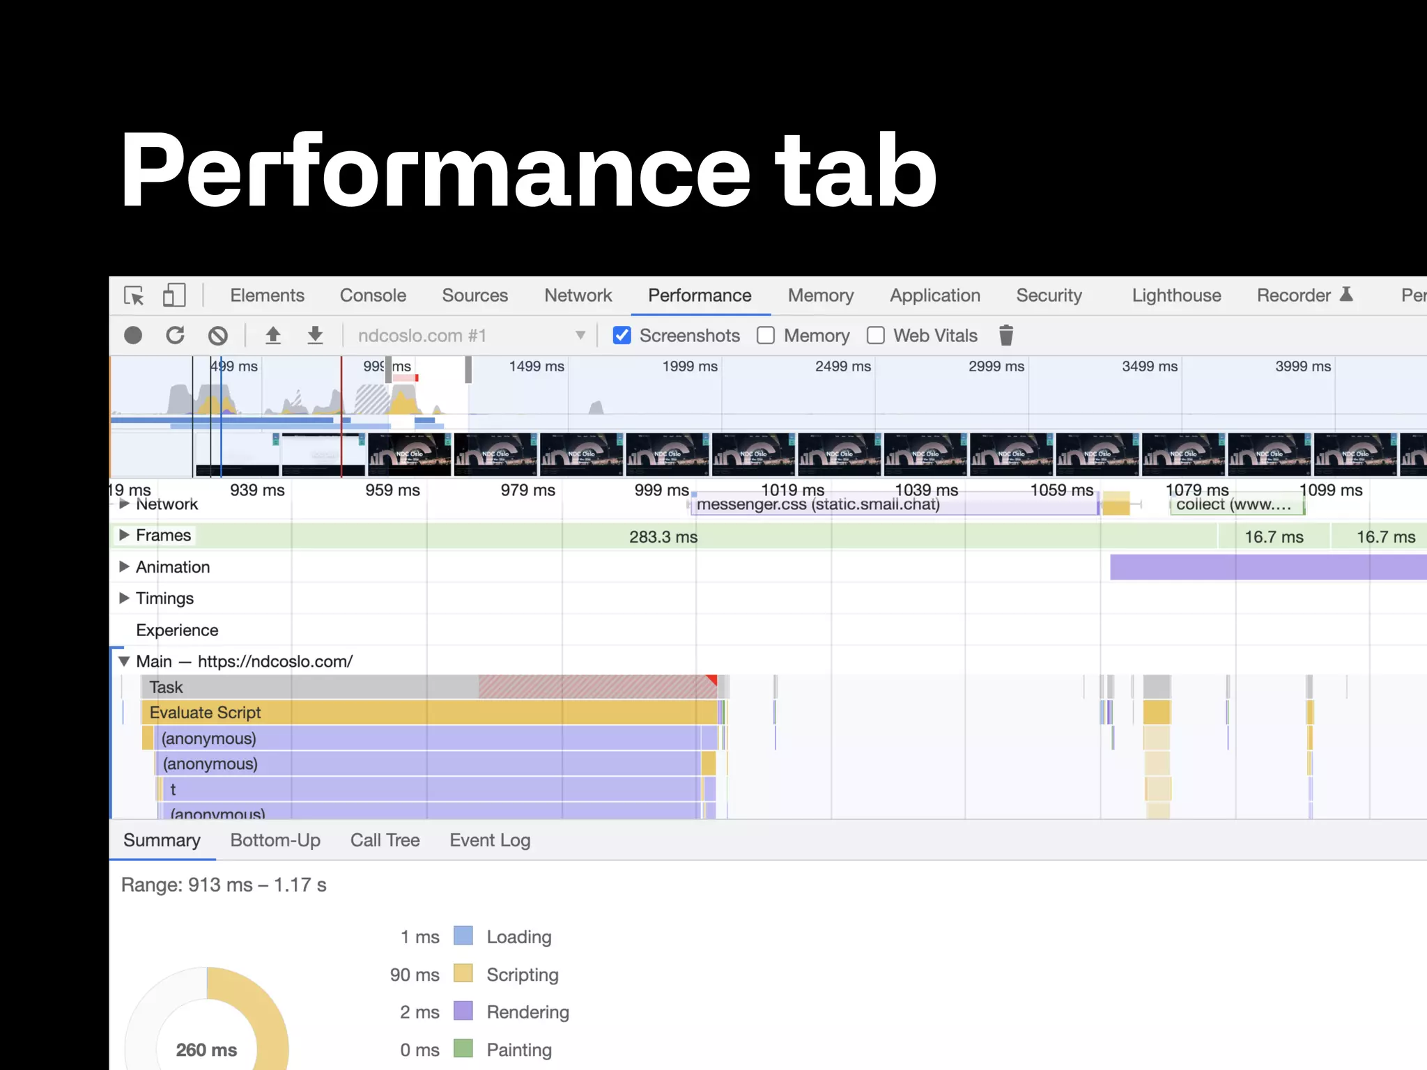Click the Loading blue color swatch
This screenshot has height=1070, width=1427.
point(463,936)
